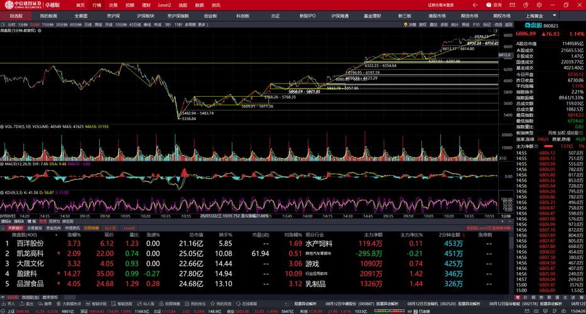The image size is (586, 314).
Task: Expand 更多 periods dropdown
Action: 203,24
